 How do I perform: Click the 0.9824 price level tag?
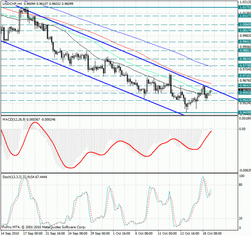click(x=245, y=59)
